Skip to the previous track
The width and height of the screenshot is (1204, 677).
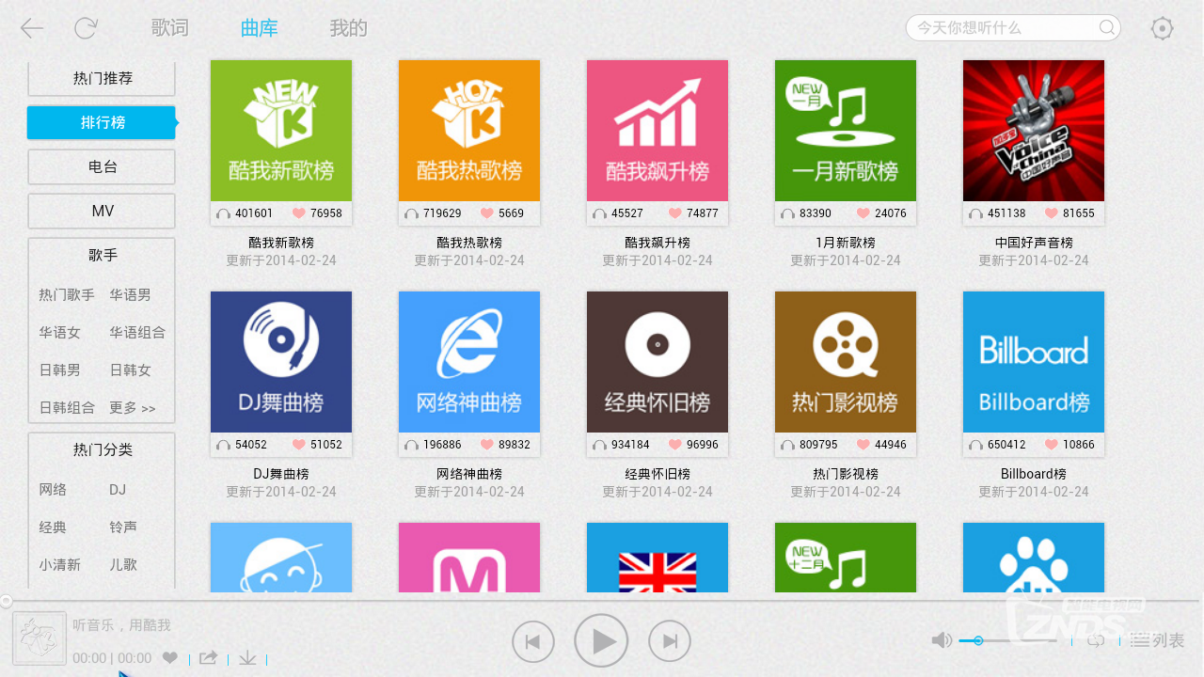coord(533,642)
